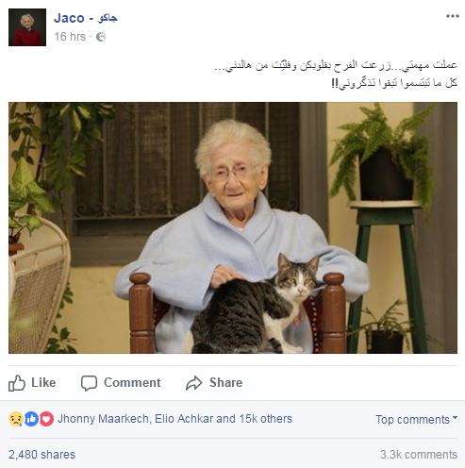The image size is (465, 468).
Task: Expand the Top comments dropdown
Action: (x=416, y=420)
